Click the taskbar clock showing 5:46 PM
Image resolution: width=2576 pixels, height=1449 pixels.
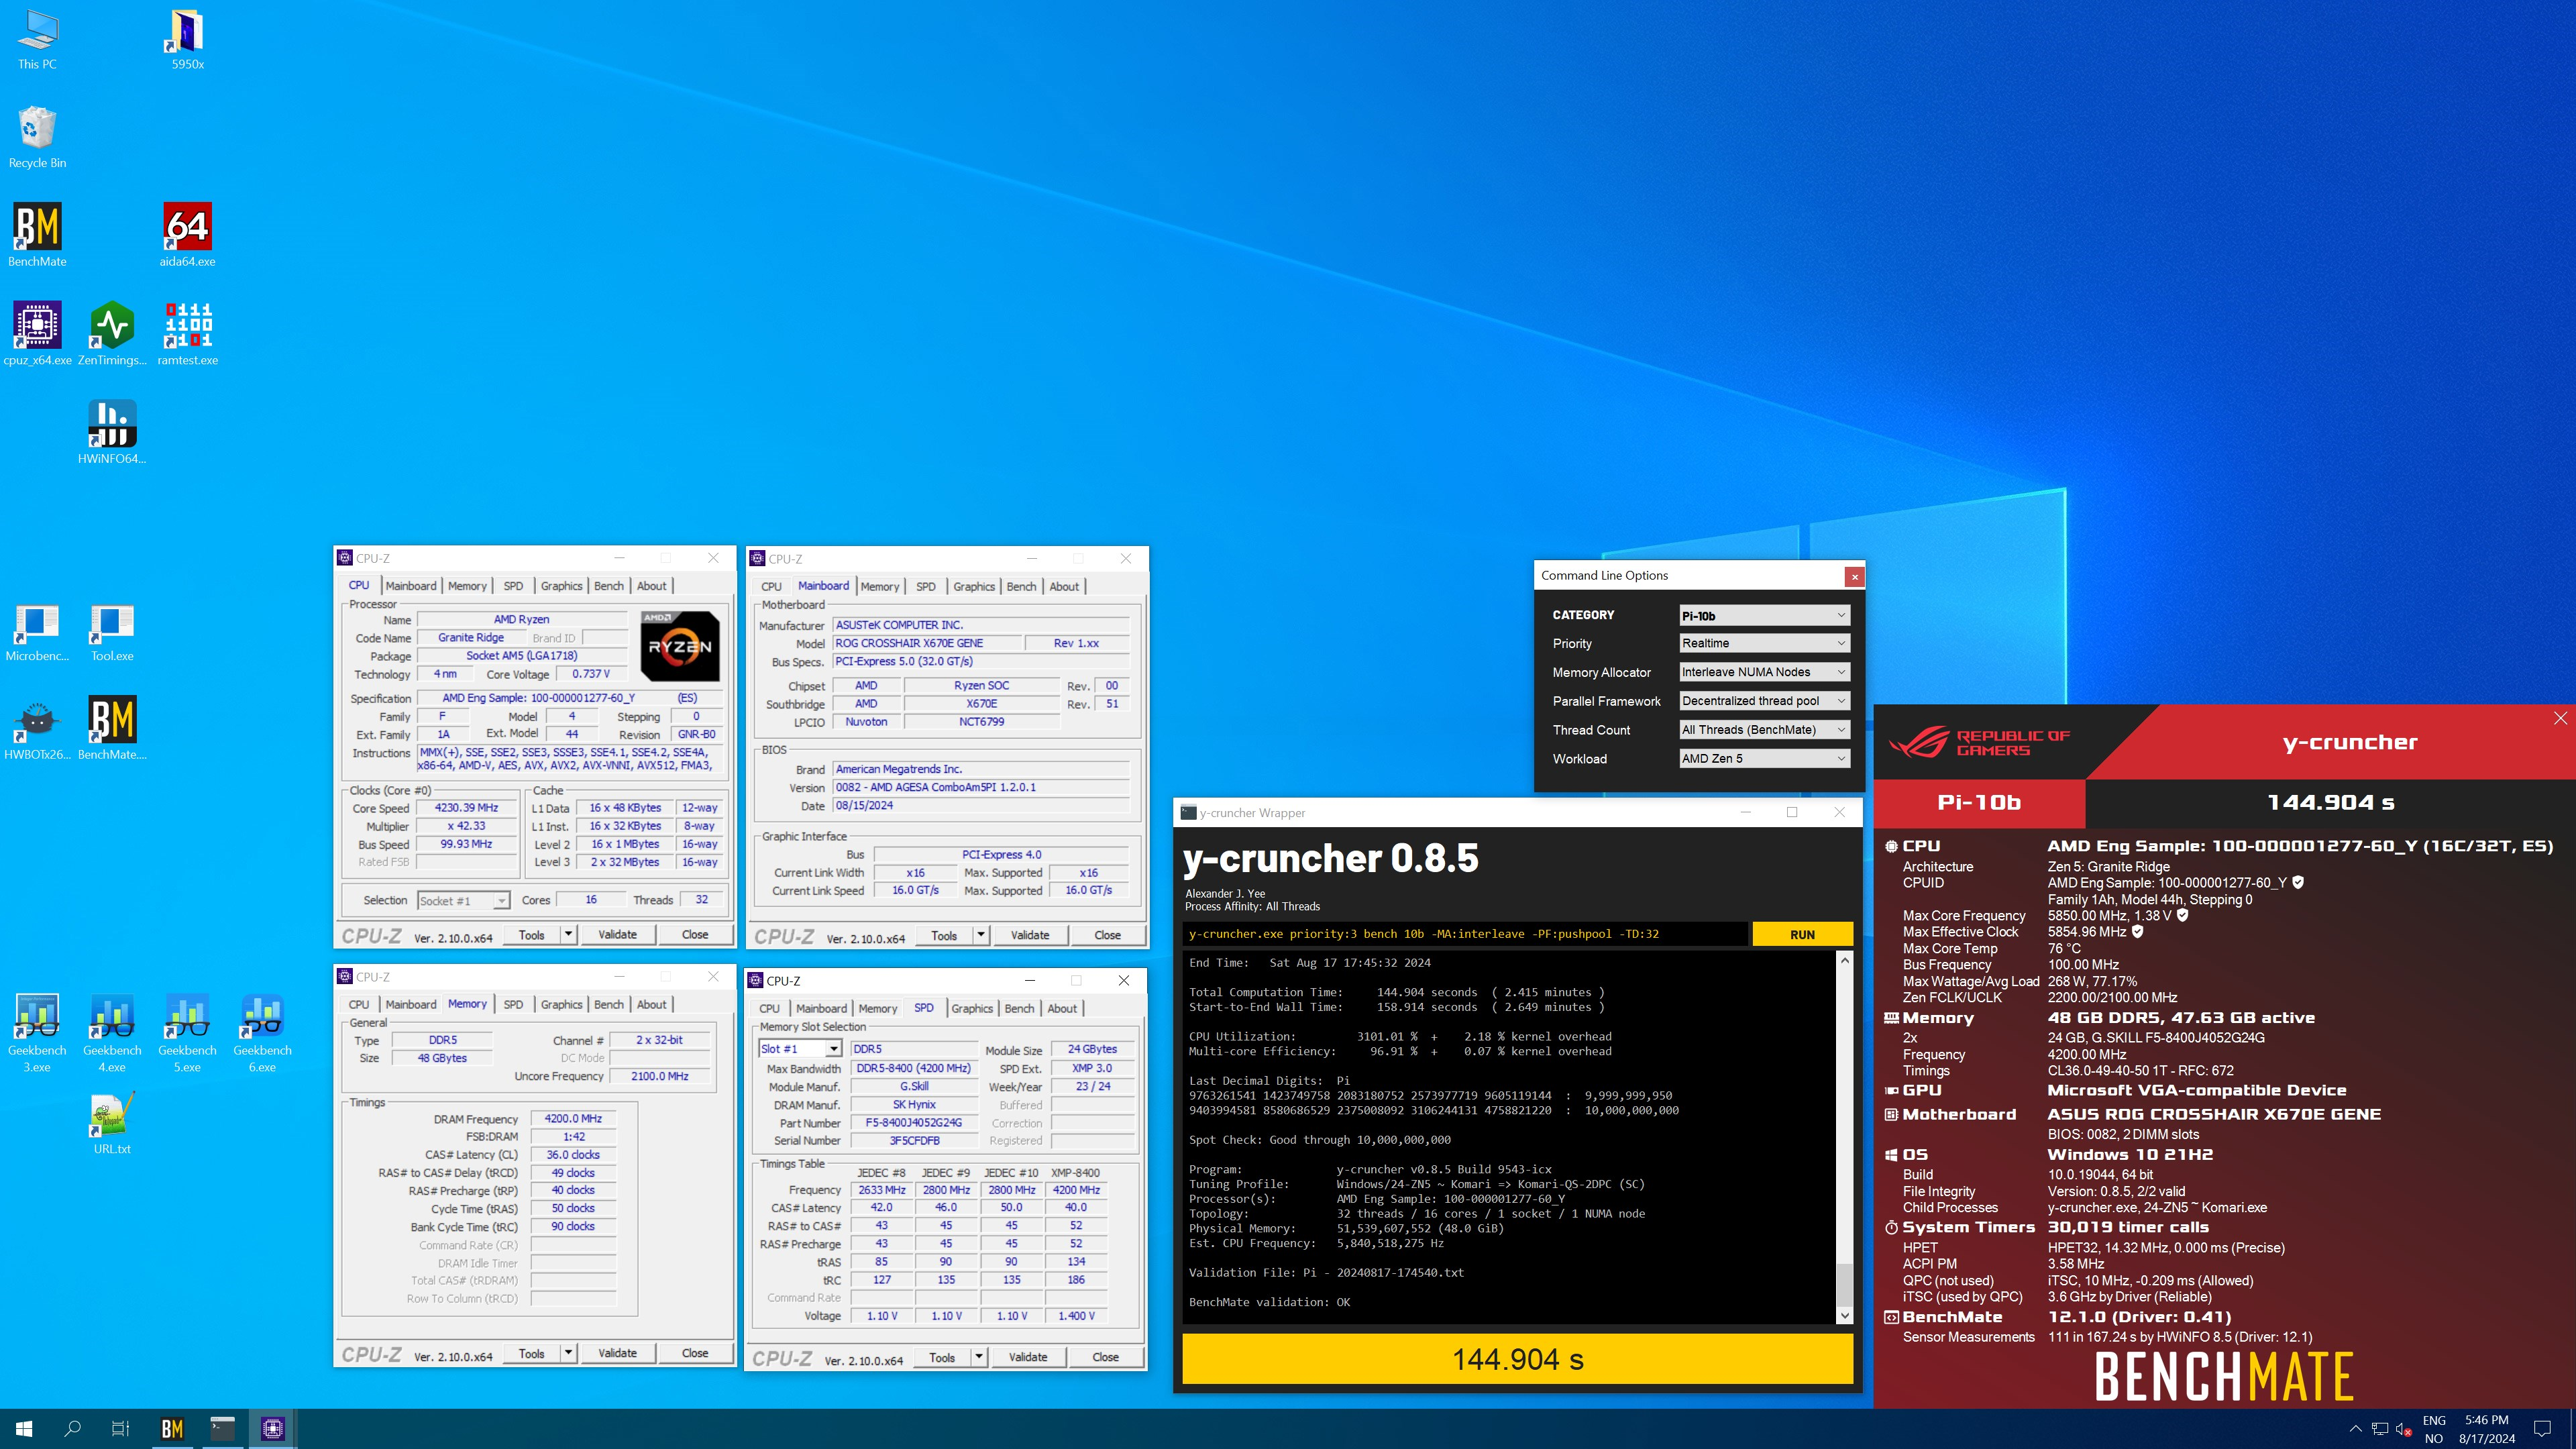point(2486,1429)
